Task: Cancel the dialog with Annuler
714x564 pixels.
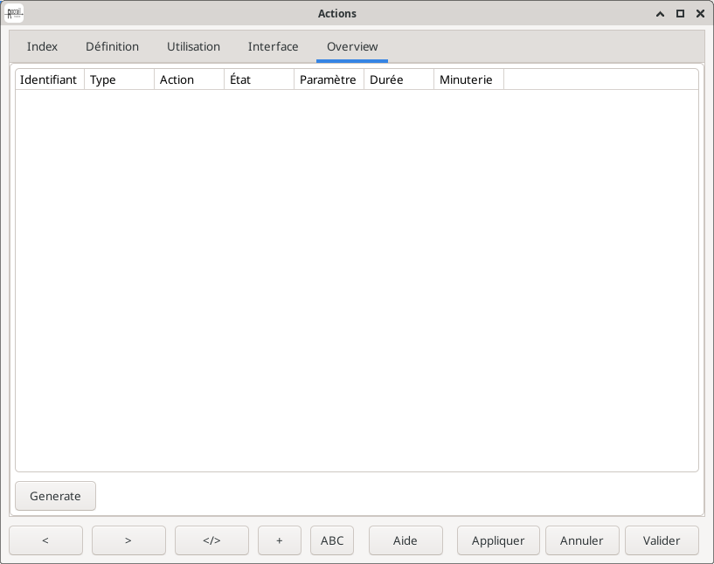Action: [x=582, y=540]
